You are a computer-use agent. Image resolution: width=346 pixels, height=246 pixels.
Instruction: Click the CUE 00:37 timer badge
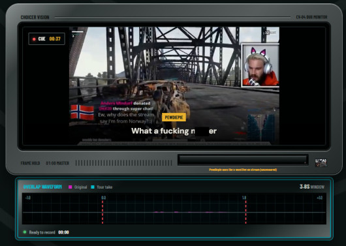pyautogui.click(x=46, y=39)
